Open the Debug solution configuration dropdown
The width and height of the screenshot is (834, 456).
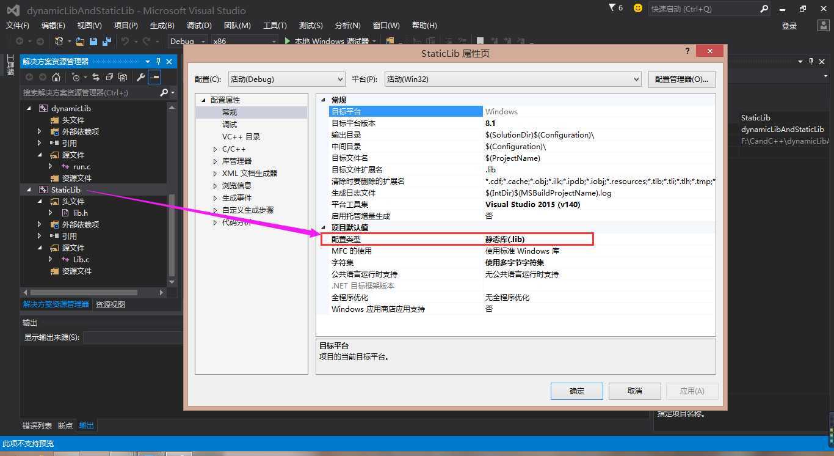pos(187,41)
